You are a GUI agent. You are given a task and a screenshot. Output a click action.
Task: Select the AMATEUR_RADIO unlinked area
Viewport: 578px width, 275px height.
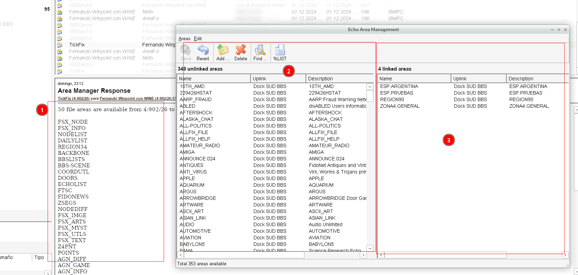[x=200, y=145]
